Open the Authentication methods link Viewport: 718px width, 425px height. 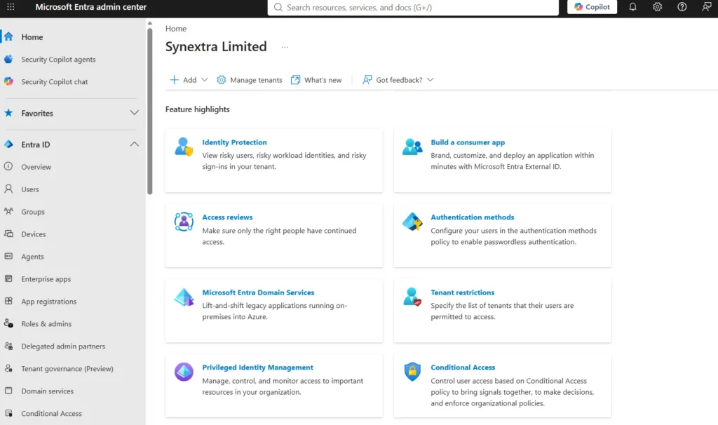[x=472, y=217]
